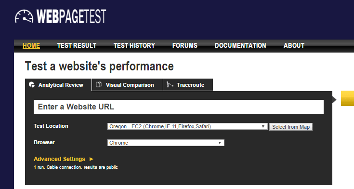Go to the TEST RESULT page
Screen dimensions: 354x189
tap(77, 45)
